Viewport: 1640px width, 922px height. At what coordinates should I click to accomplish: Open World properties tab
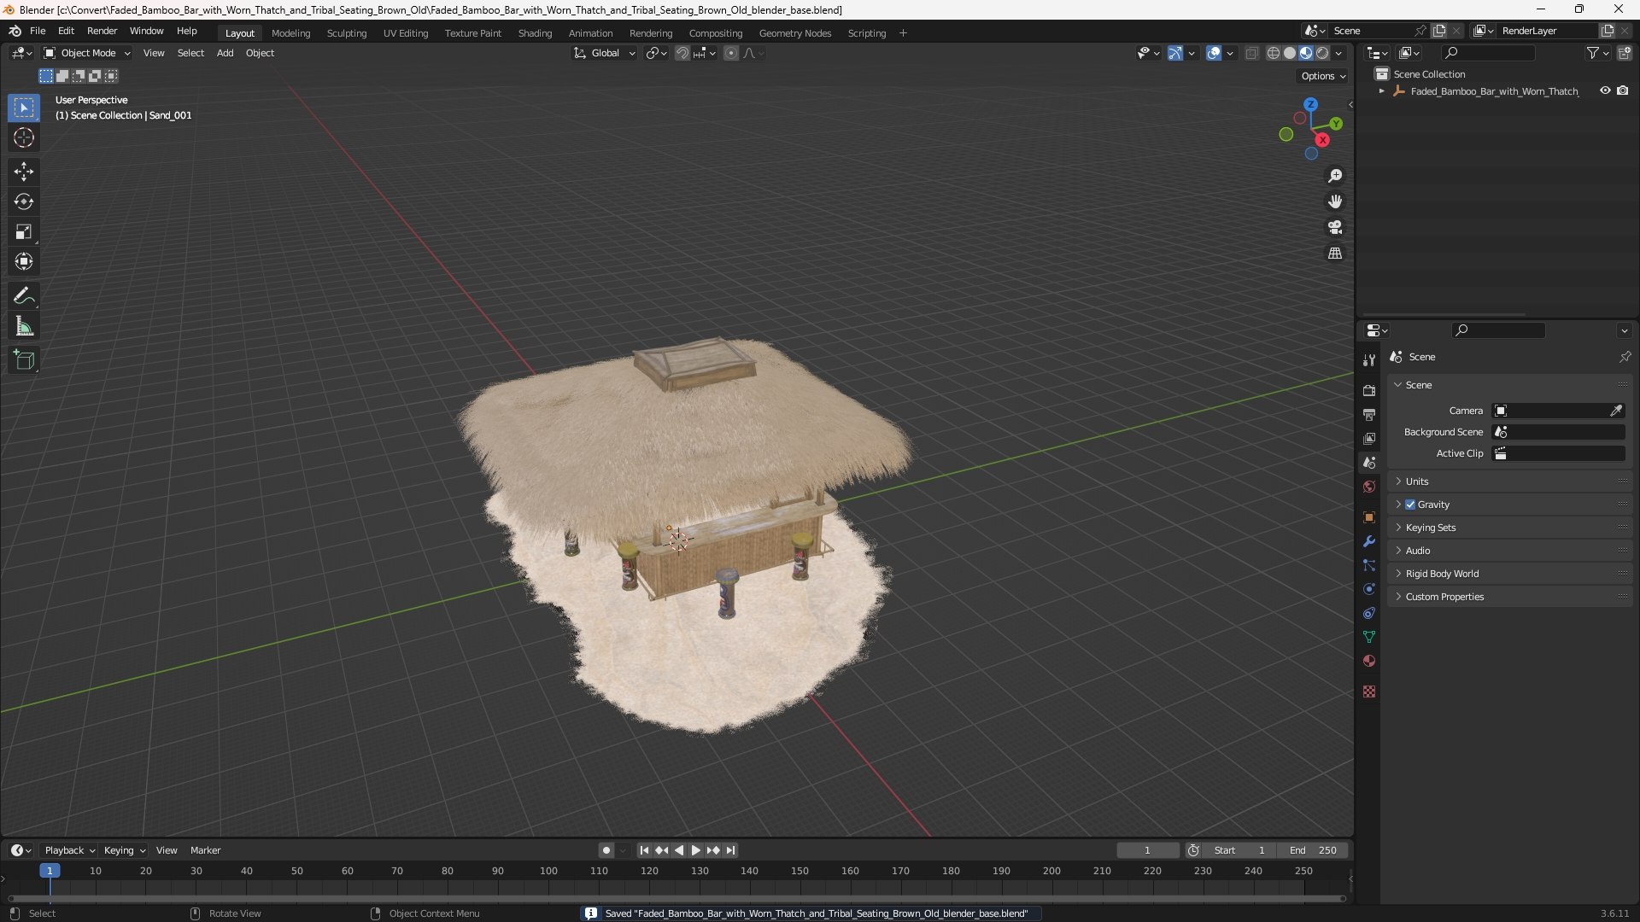point(1369,487)
